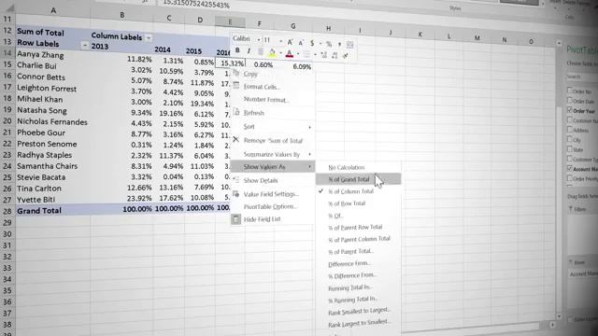The width and height of the screenshot is (598, 336).
Task: Choose Difference From option
Action: pos(358,263)
